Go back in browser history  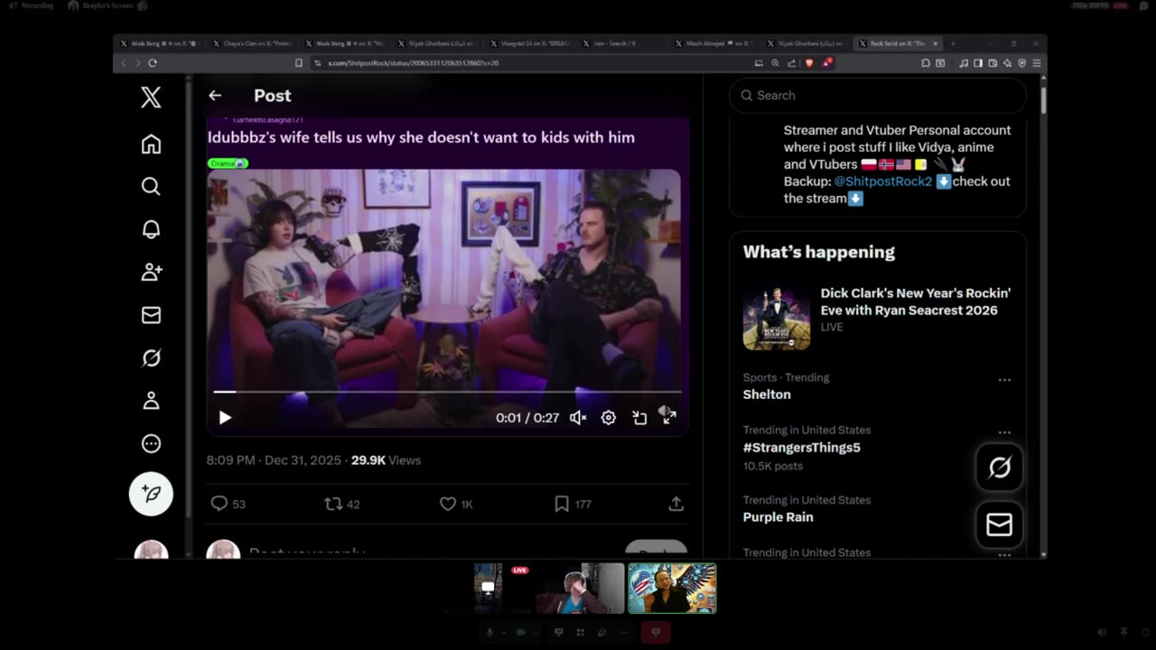pyautogui.click(x=124, y=63)
